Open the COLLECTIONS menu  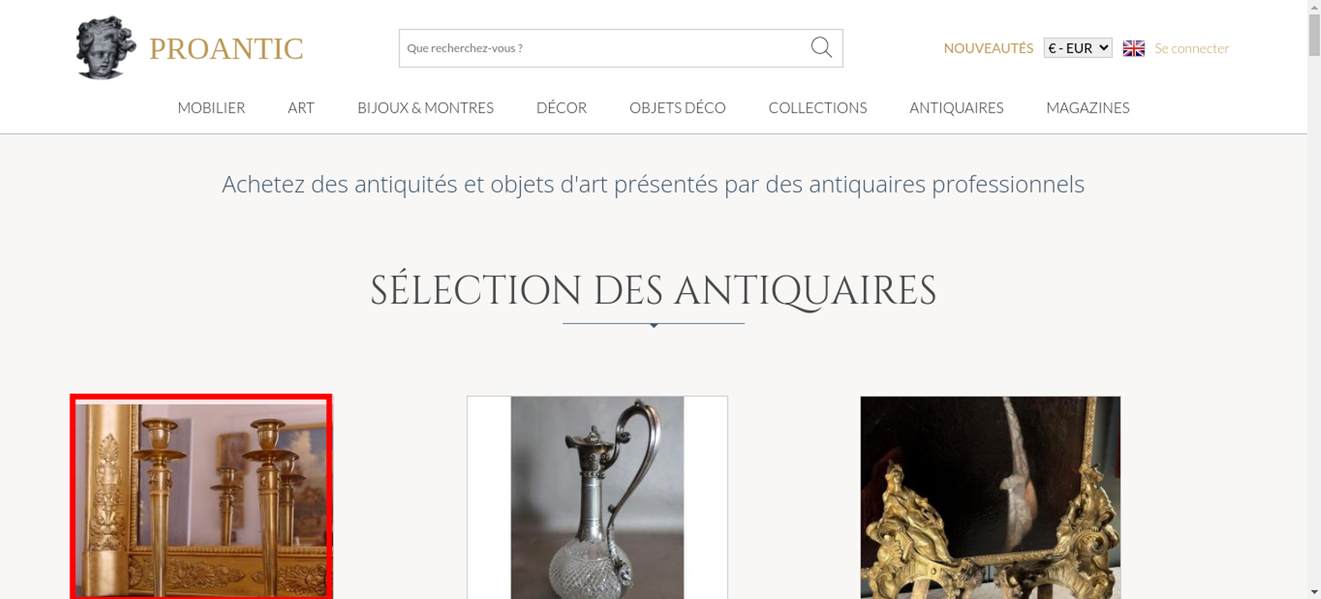tap(818, 108)
